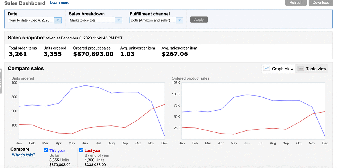The image size is (337, 168).
Task: Expand the Fulfillment channel dropdown arrow
Action: click(x=179, y=20)
